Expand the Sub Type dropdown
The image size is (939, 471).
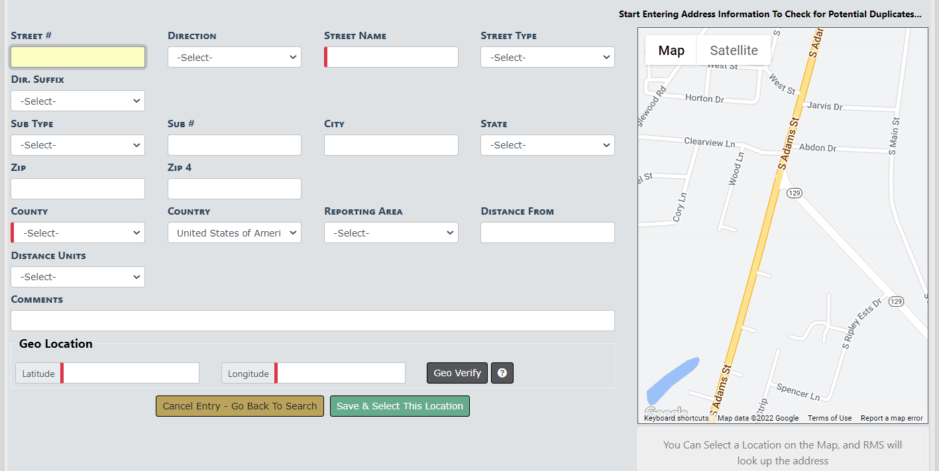tap(78, 145)
